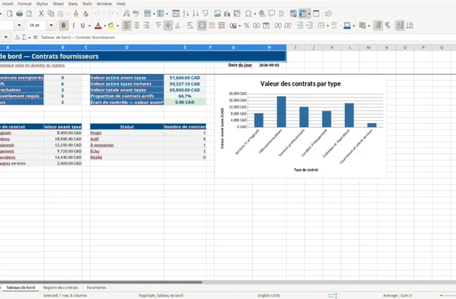Switch to Registre des contrats sheet tab
The image size is (456, 299).
pyautogui.click(x=61, y=288)
